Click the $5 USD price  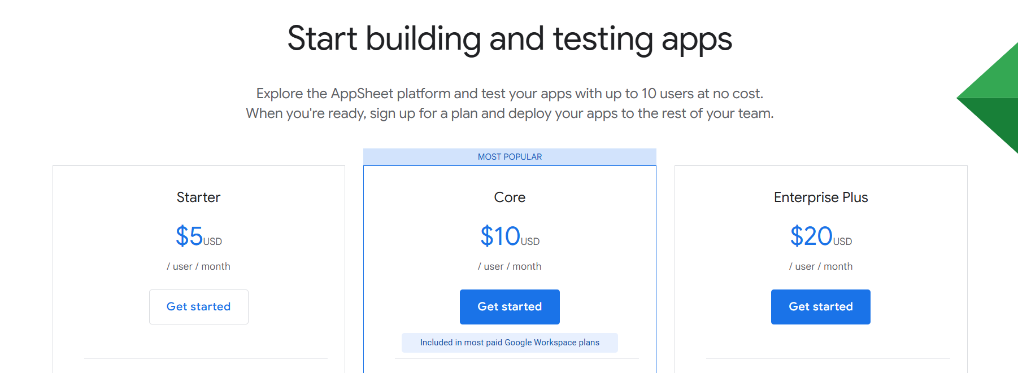(x=198, y=236)
